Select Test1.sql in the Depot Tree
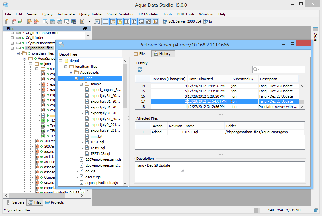This screenshot has width=322, height=216. [x=98, y=148]
